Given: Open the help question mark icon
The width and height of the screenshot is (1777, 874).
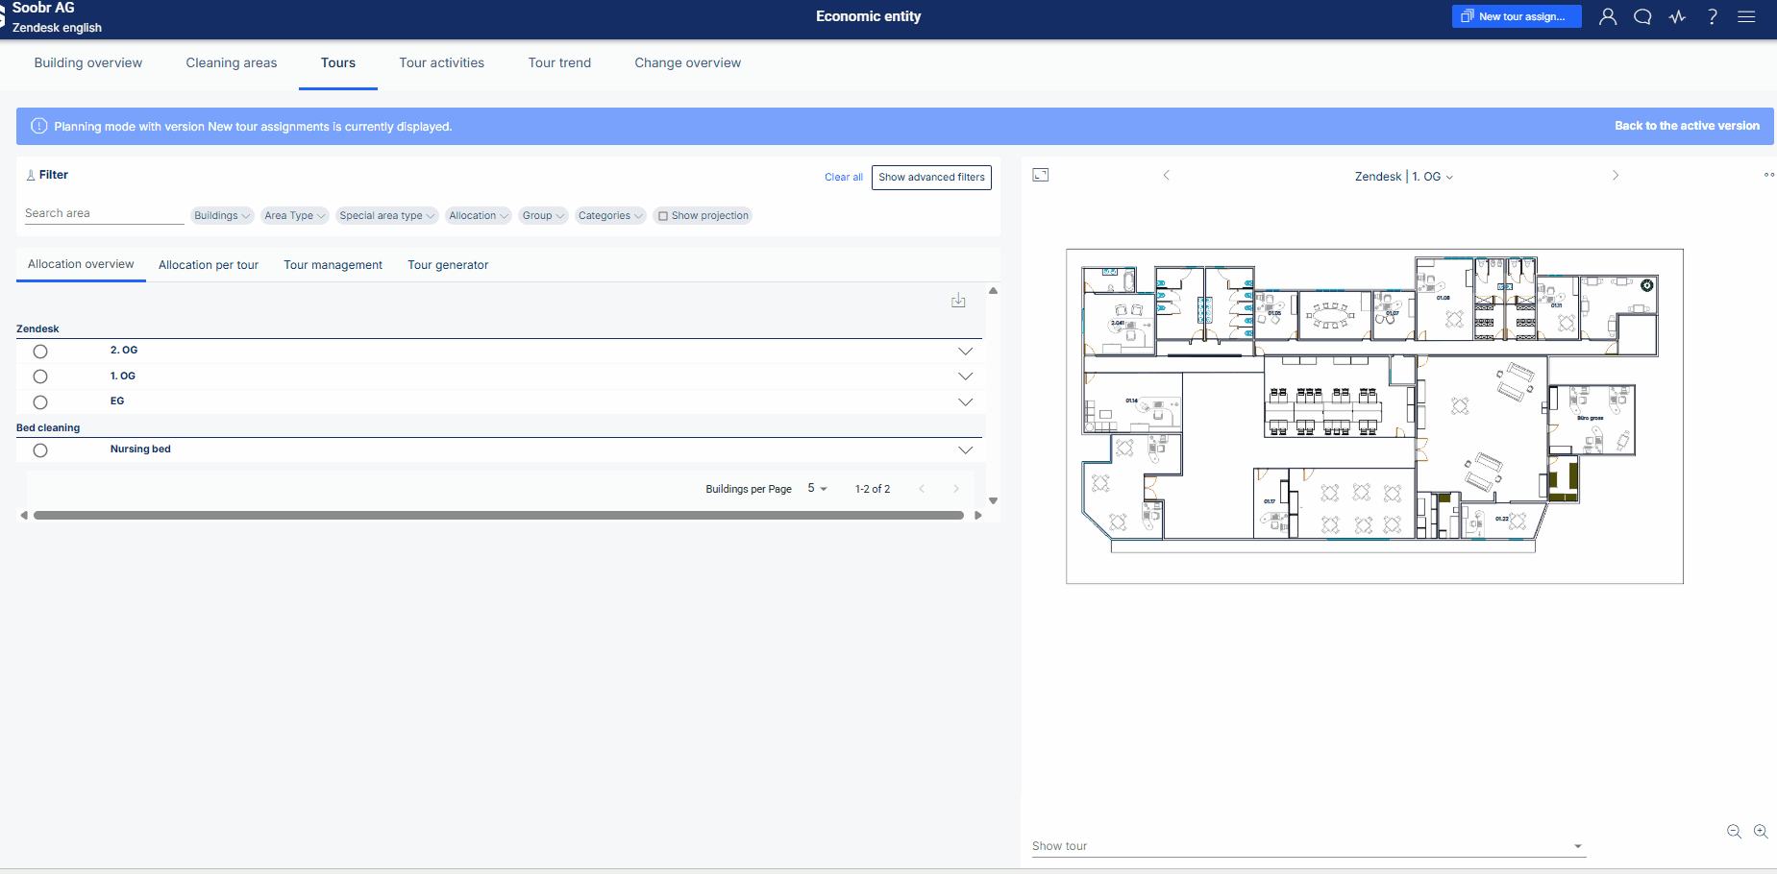Looking at the screenshot, I should (1713, 16).
